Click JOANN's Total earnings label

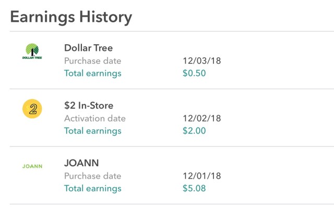coord(92,189)
